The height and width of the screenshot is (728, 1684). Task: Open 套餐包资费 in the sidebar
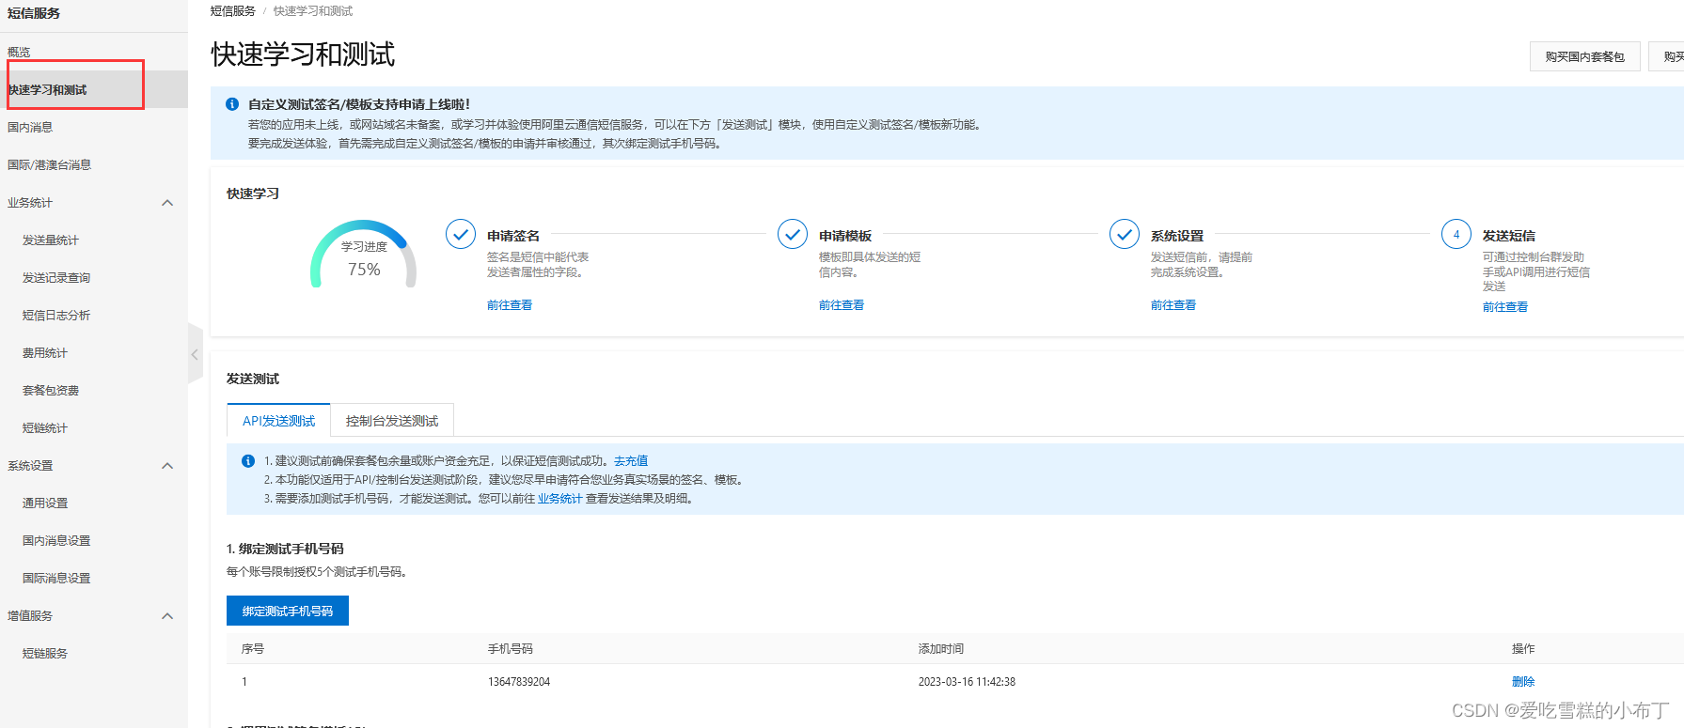pos(51,390)
